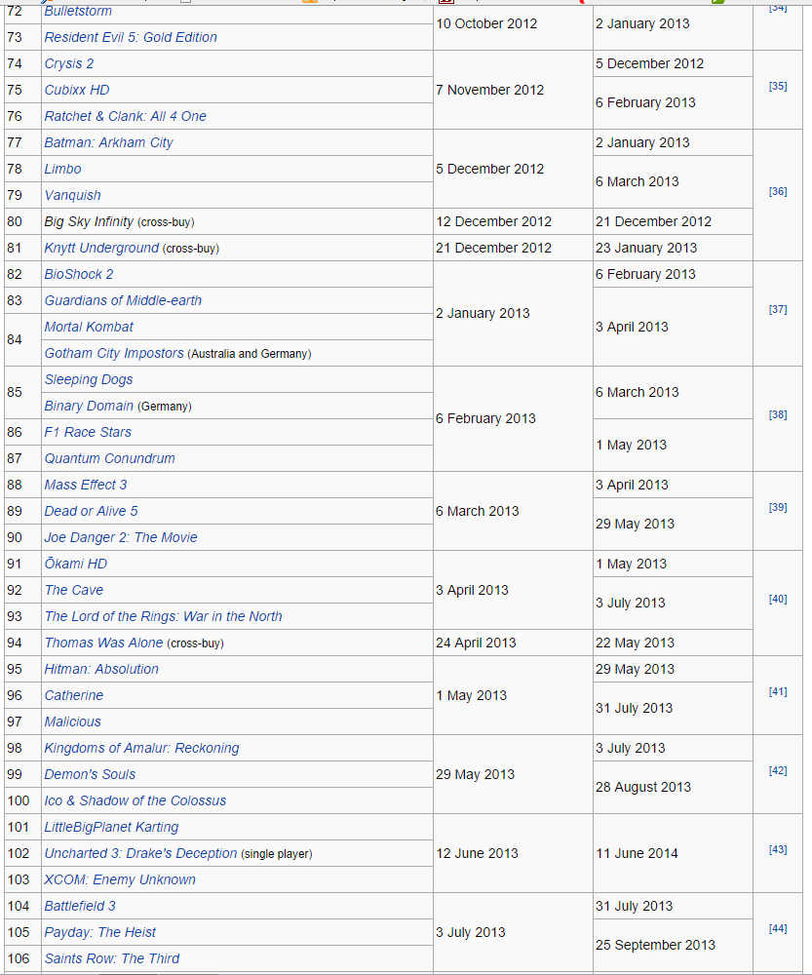This screenshot has width=812, height=975.
Task: Jump to reference [44]
Action: (x=778, y=928)
